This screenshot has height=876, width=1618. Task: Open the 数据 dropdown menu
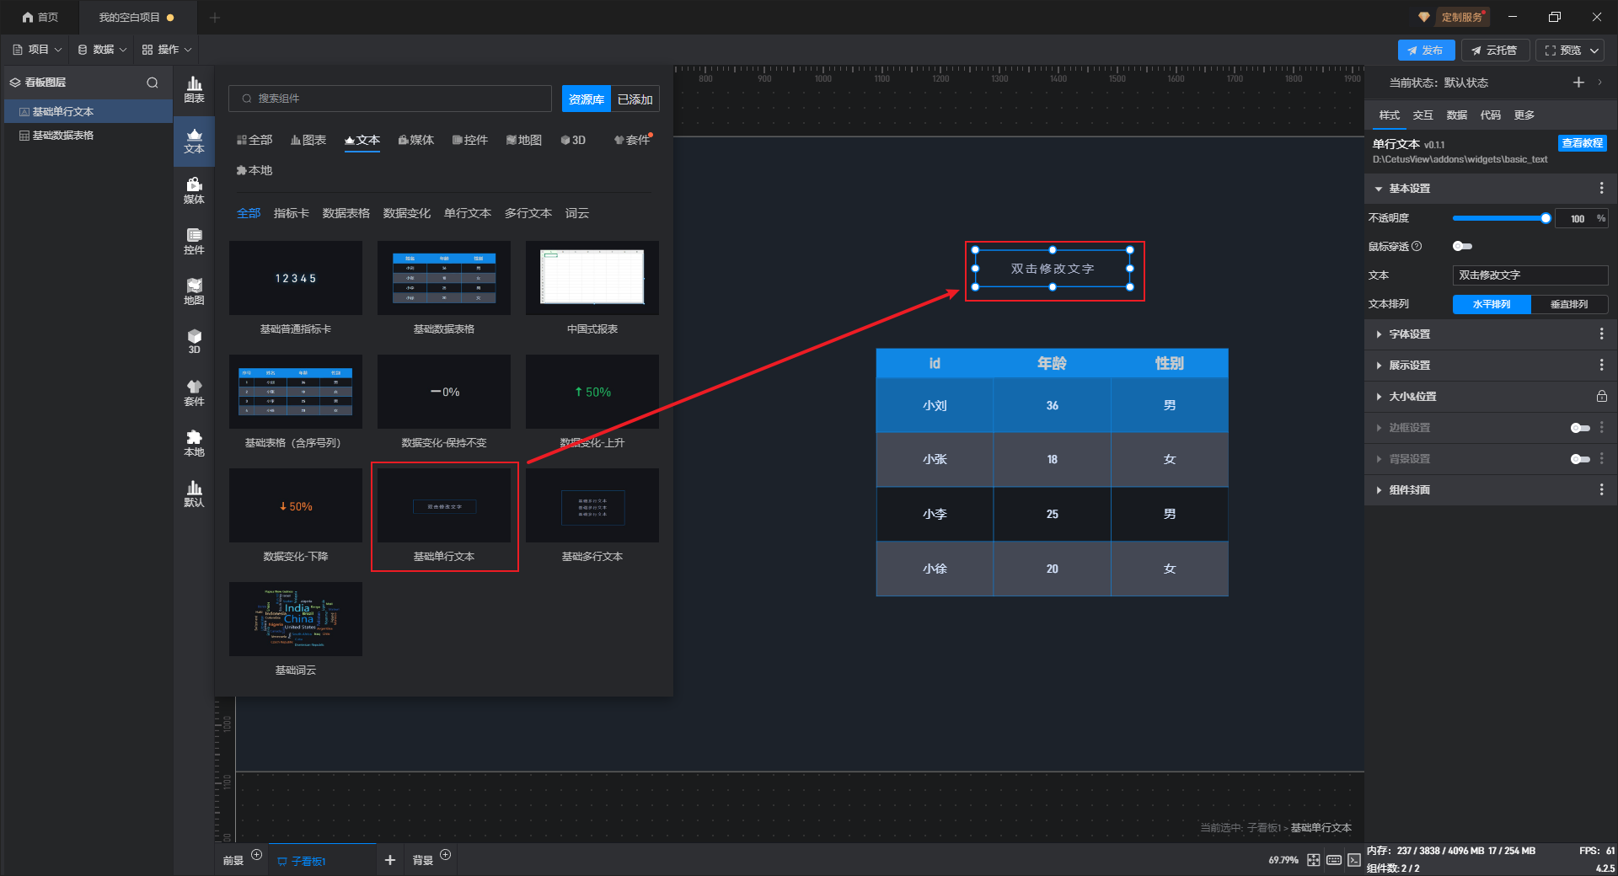(102, 50)
